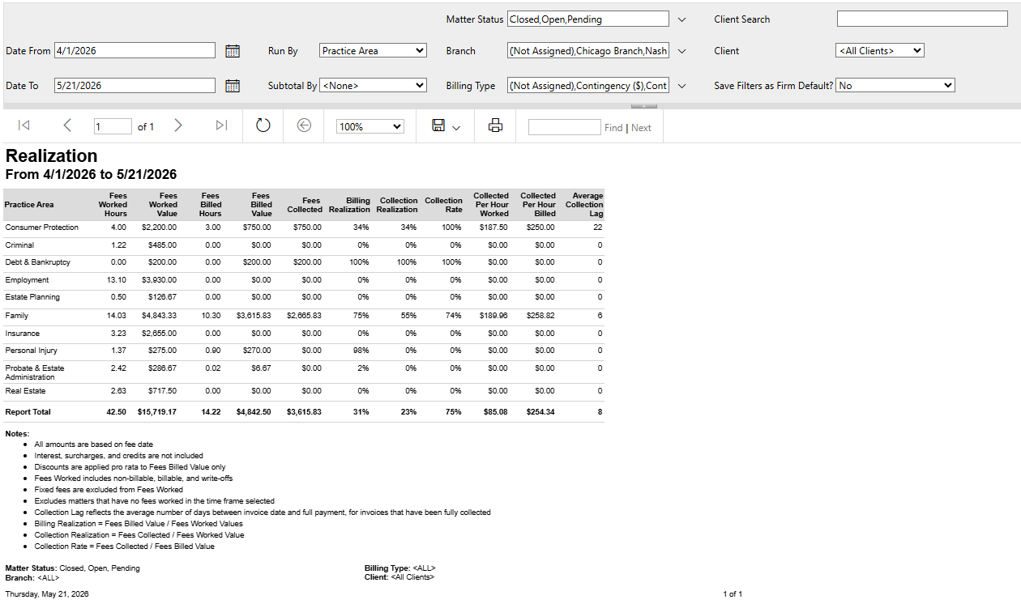The image size is (1021, 604).
Task: Go to next report page
Action: (178, 125)
